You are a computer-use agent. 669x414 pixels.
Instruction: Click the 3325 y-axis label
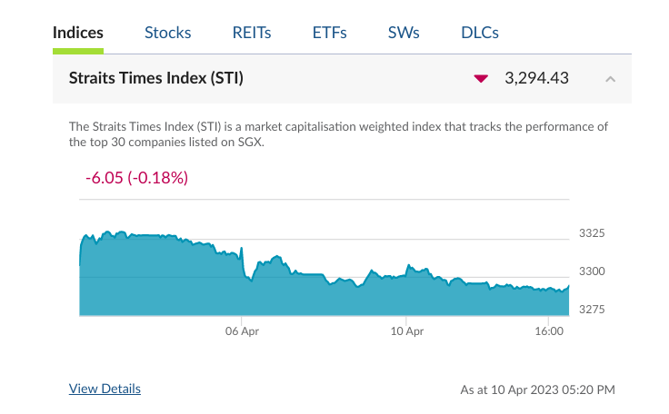(592, 233)
